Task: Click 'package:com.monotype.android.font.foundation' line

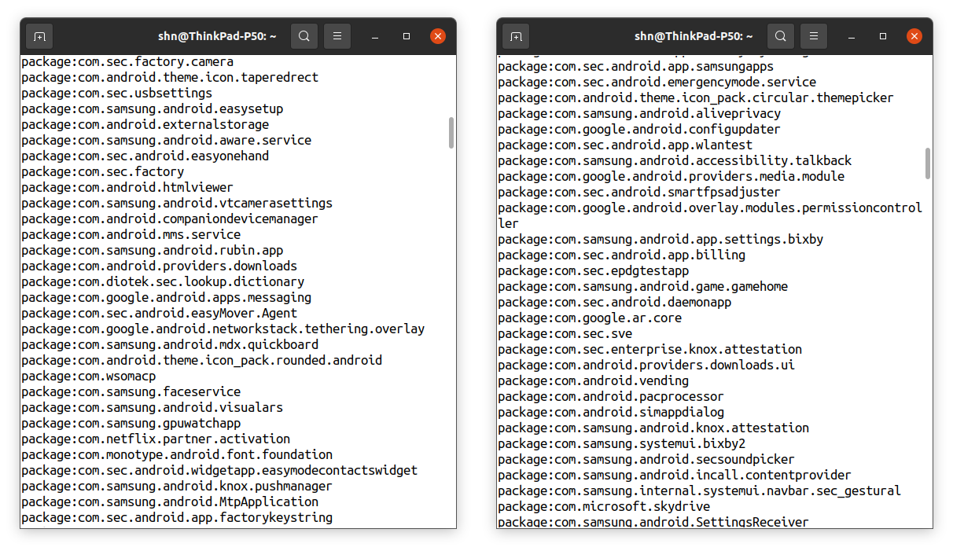Action: (177, 454)
